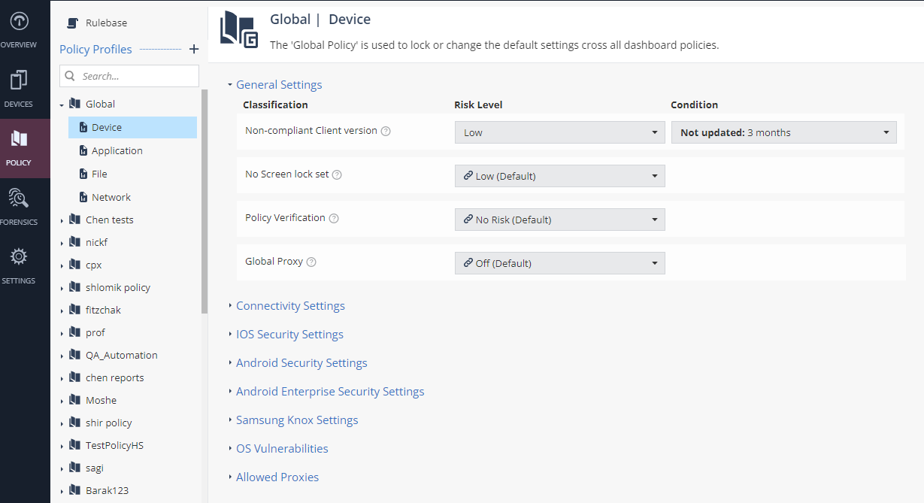Open the Risk Level dropdown set to Low

(x=559, y=132)
